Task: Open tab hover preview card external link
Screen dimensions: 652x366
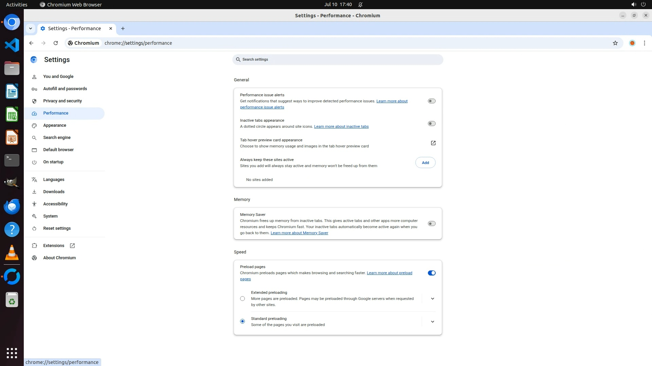Action: [x=433, y=143]
